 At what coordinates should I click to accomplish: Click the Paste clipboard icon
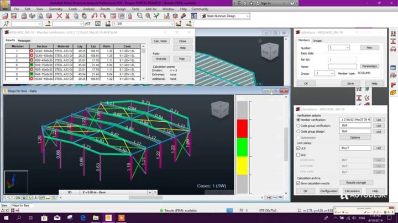click(x=84, y=16)
